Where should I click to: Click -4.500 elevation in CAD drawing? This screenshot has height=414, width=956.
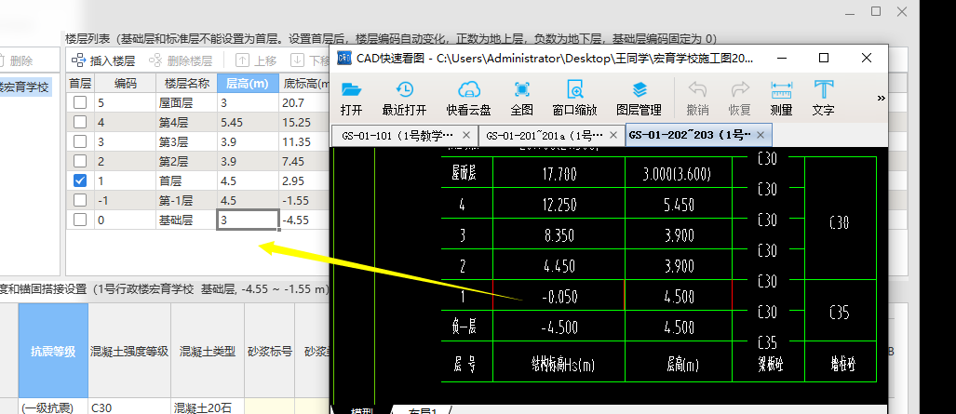coord(559,327)
